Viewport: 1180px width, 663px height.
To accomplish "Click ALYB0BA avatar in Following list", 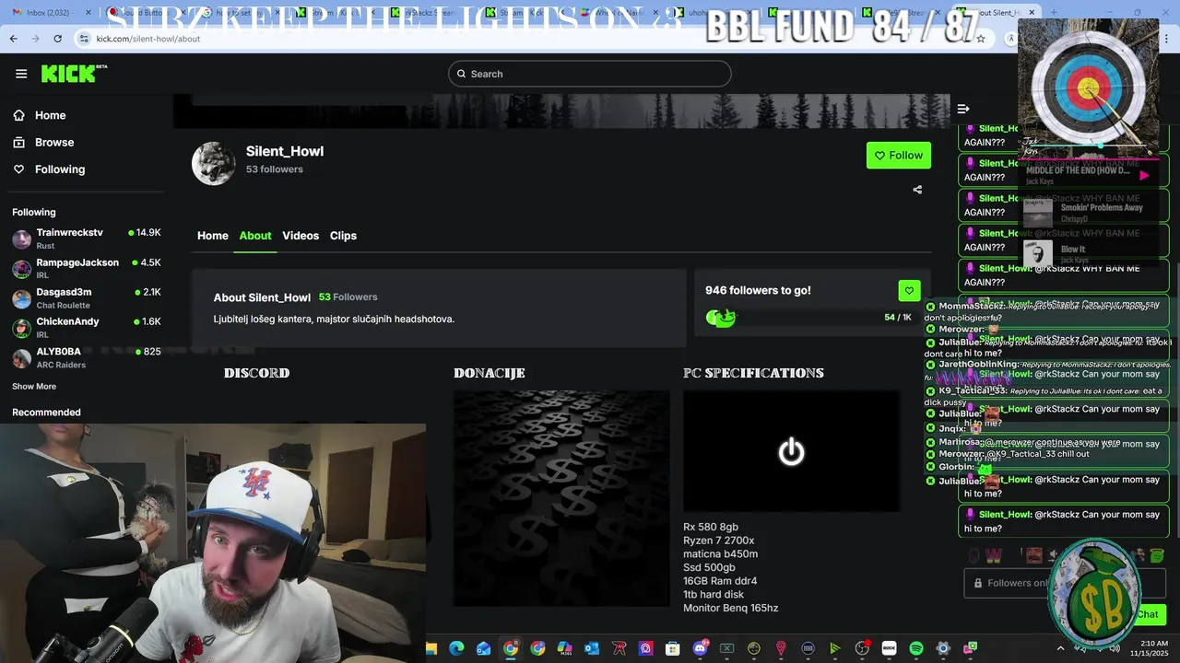I will [x=21, y=357].
